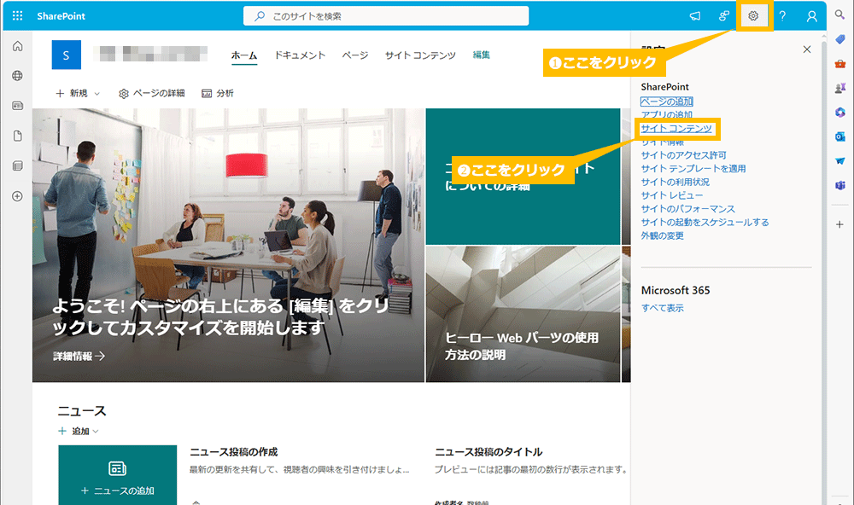
Task: Open the globe My sites icon
Action: pos(17,76)
